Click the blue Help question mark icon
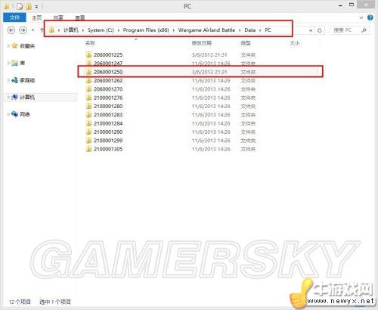Image resolution: width=378 pixels, height=310 pixels. [370, 17]
